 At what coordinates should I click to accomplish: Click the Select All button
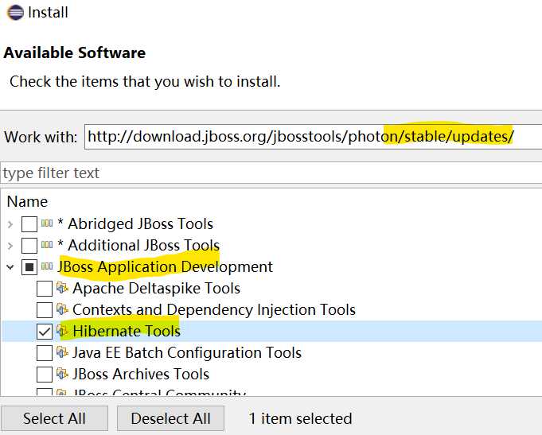coord(54,418)
